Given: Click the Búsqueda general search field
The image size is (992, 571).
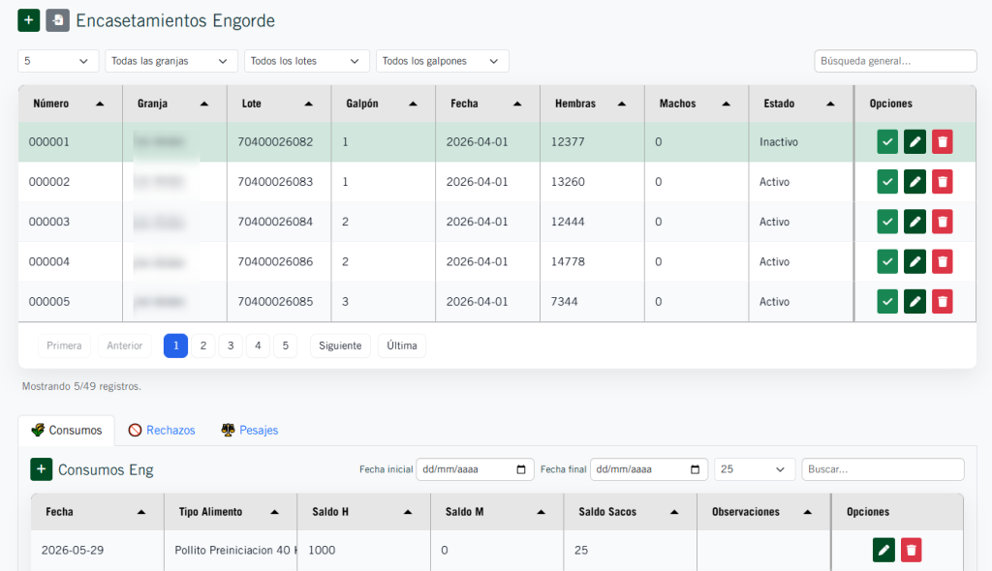Looking at the screenshot, I should pos(895,61).
